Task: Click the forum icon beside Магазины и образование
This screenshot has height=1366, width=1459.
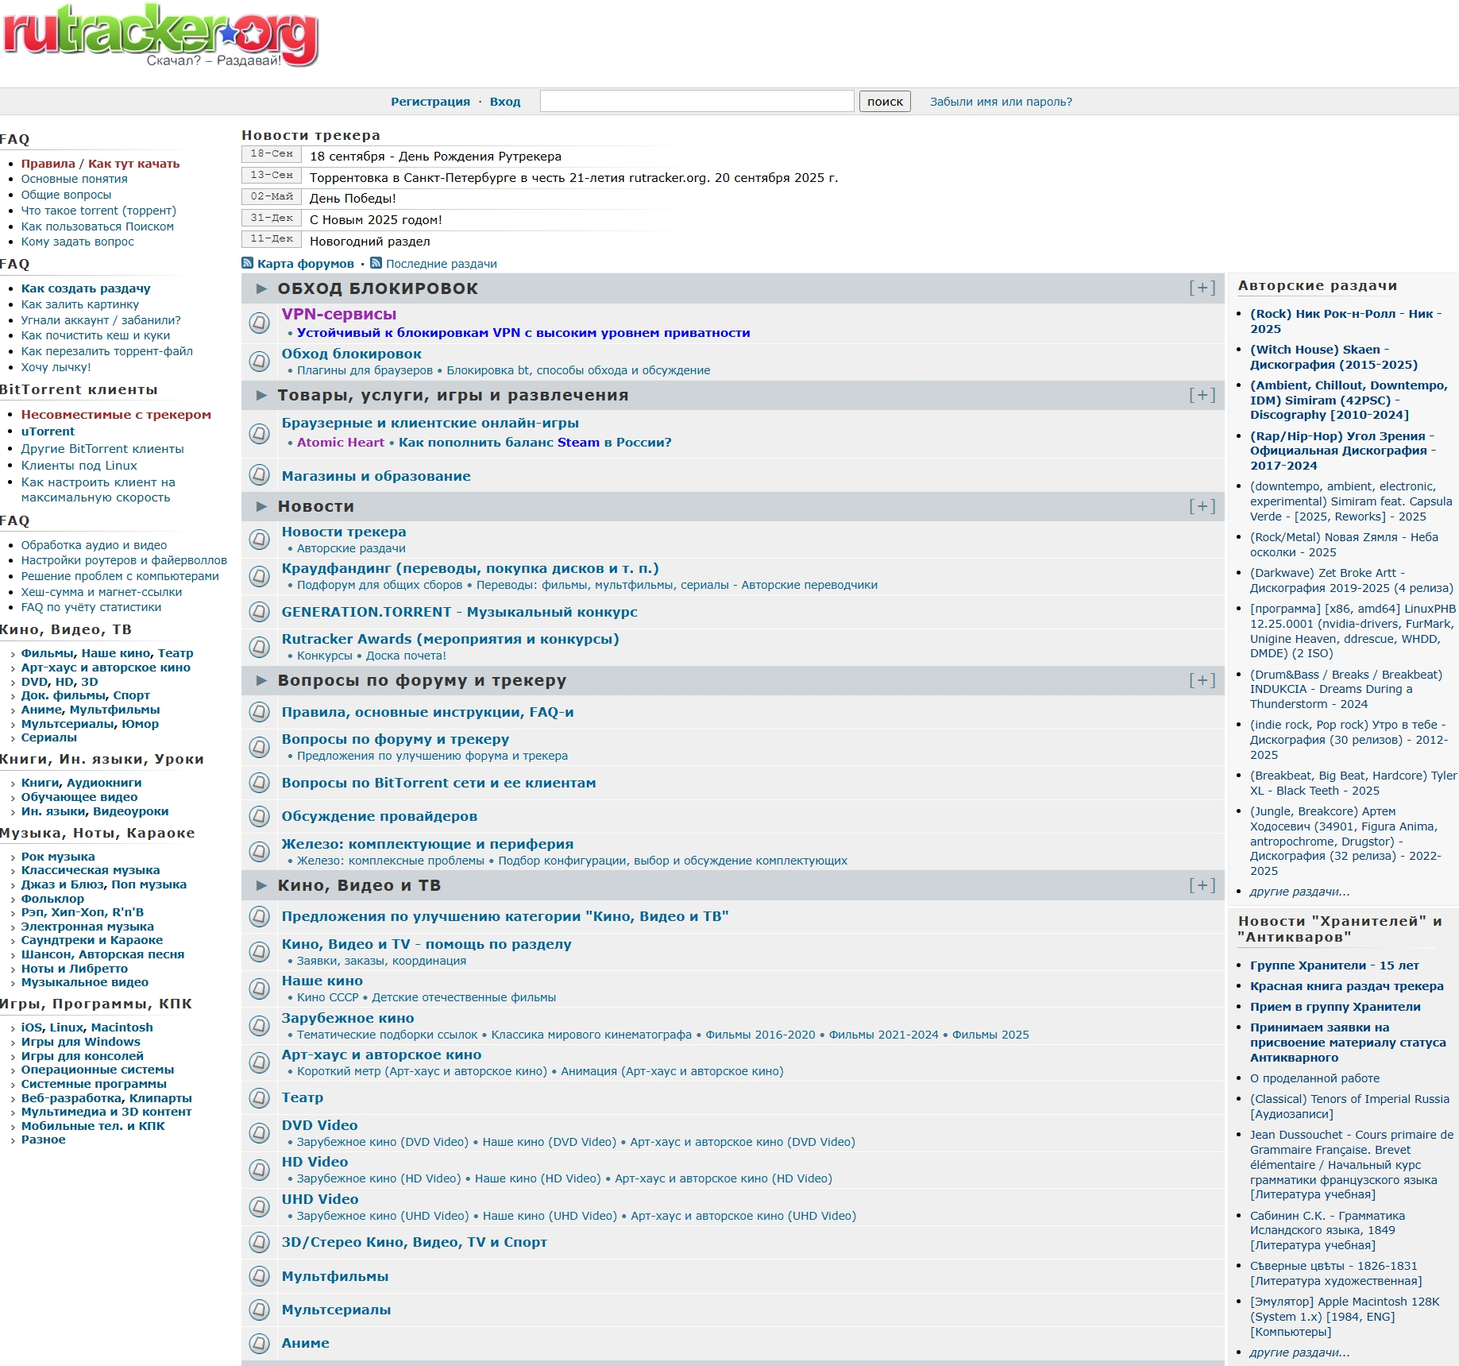Action: coord(260,475)
